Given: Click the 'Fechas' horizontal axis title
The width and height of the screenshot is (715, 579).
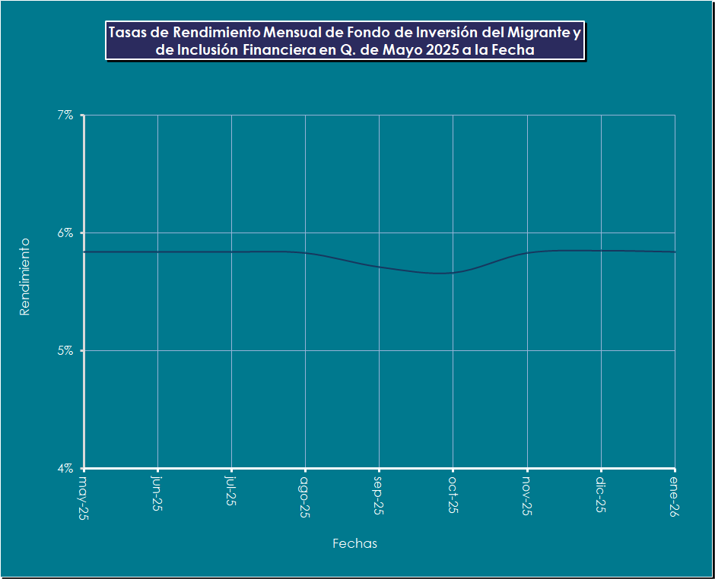Looking at the screenshot, I should click(354, 543).
